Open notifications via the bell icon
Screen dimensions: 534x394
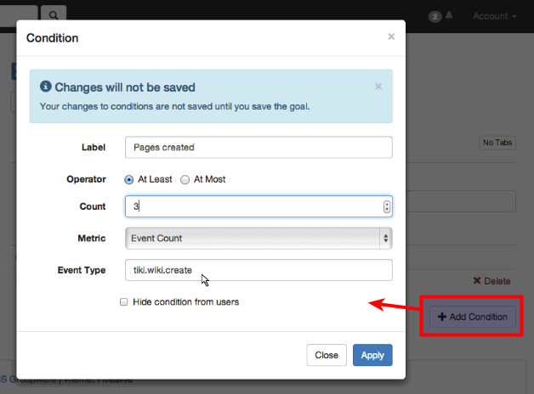[449, 16]
